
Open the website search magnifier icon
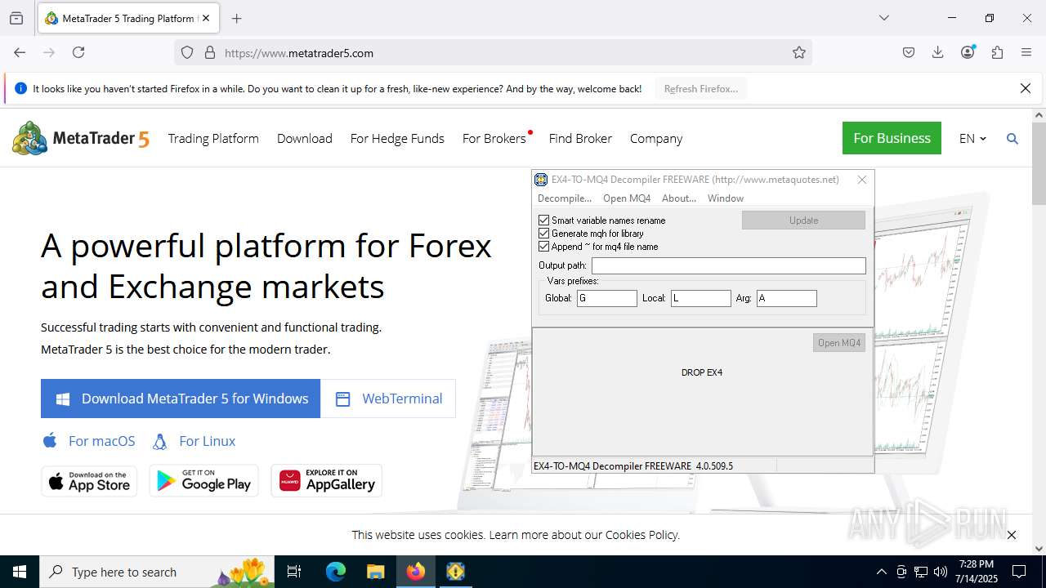tap(1012, 139)
